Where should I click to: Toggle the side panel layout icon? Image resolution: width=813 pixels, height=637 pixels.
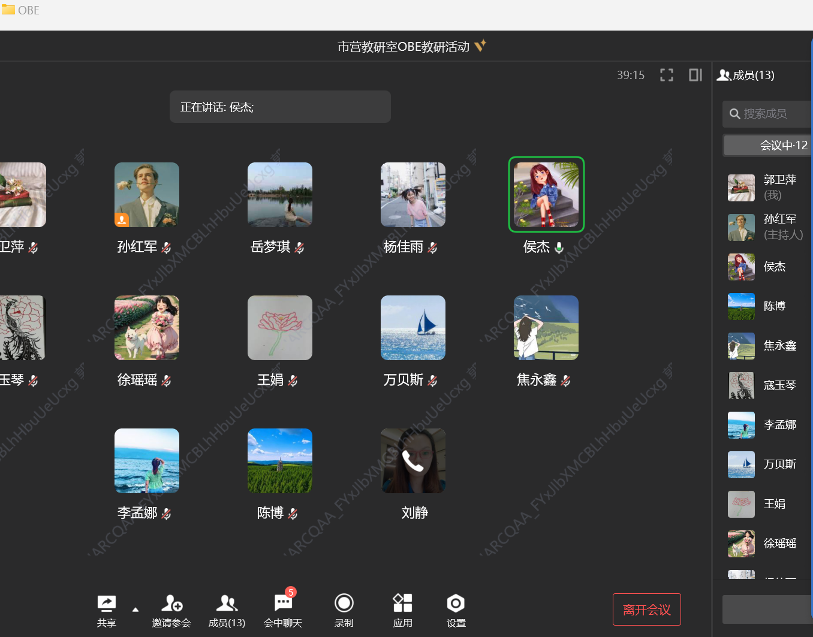pos(695,75)
